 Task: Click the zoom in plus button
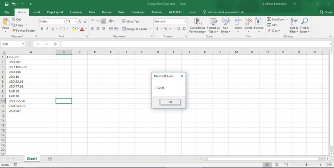[x=321, y=165]
